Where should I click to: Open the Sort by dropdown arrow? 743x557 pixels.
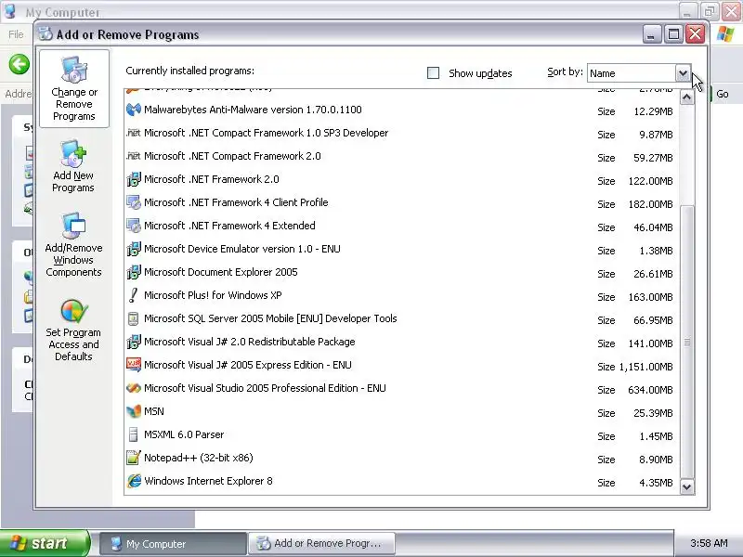tap(683, 73)
